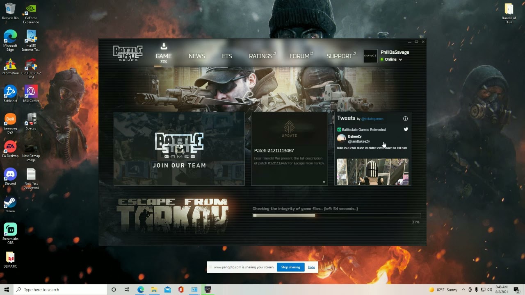The width and height of the screenshot is (525, 295).
Task: Open File Explorer from the taskbar
Action: coord(154,290)
